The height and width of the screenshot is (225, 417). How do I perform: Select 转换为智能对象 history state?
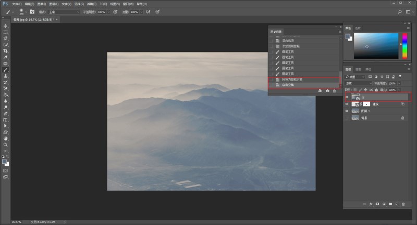coord(303,80)
